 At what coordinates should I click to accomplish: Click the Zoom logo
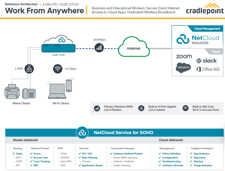coord(184,56)
